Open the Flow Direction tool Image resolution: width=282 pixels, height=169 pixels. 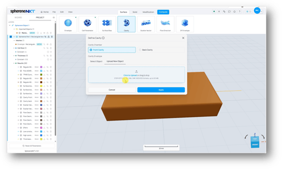click(165, 24)
